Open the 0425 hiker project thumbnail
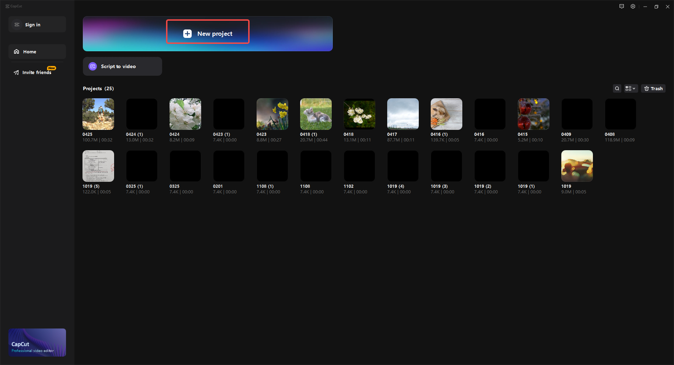 [x=98, y=114]
